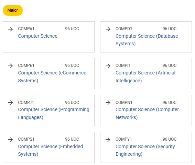Screen dimensions: 195x165
Task: Click the arrow icon for COMPN1
Action: (x=108, y=103)
